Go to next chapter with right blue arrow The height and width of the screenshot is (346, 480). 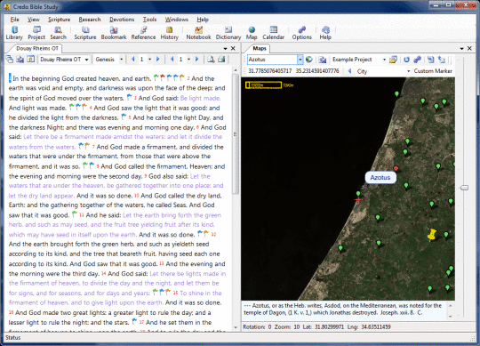[158, 59]
